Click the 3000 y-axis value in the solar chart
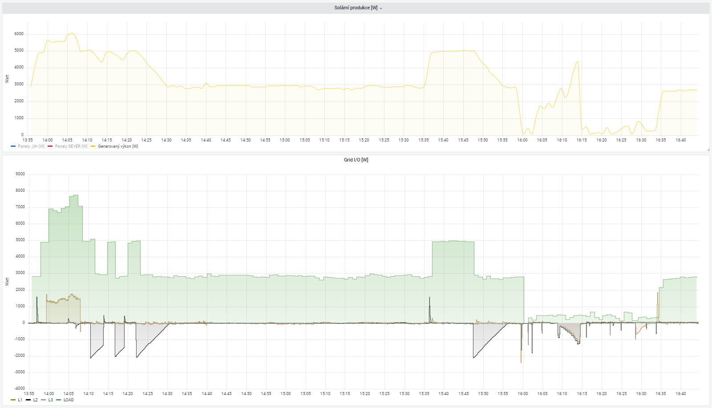This screenshot has height=408, width=712. point(19,84)
